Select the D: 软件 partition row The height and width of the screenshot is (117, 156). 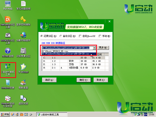coord(74,61)
